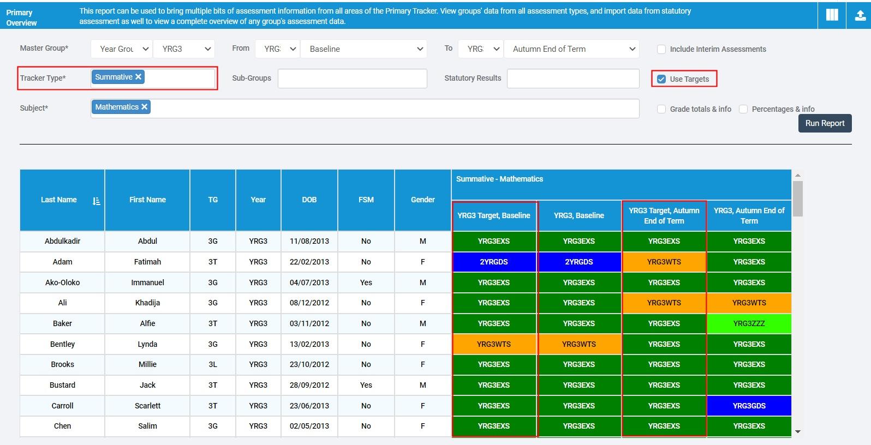The height and width of the screenshot is (445, 871).
Task: Enable the Percentages & info checkbox
Action: pos(743,109)
